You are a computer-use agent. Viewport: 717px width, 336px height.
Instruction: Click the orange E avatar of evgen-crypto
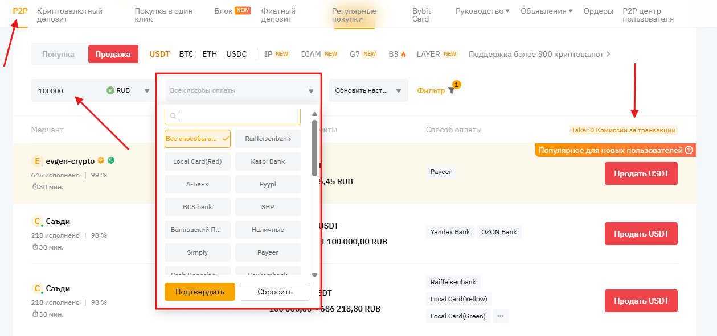38,161
